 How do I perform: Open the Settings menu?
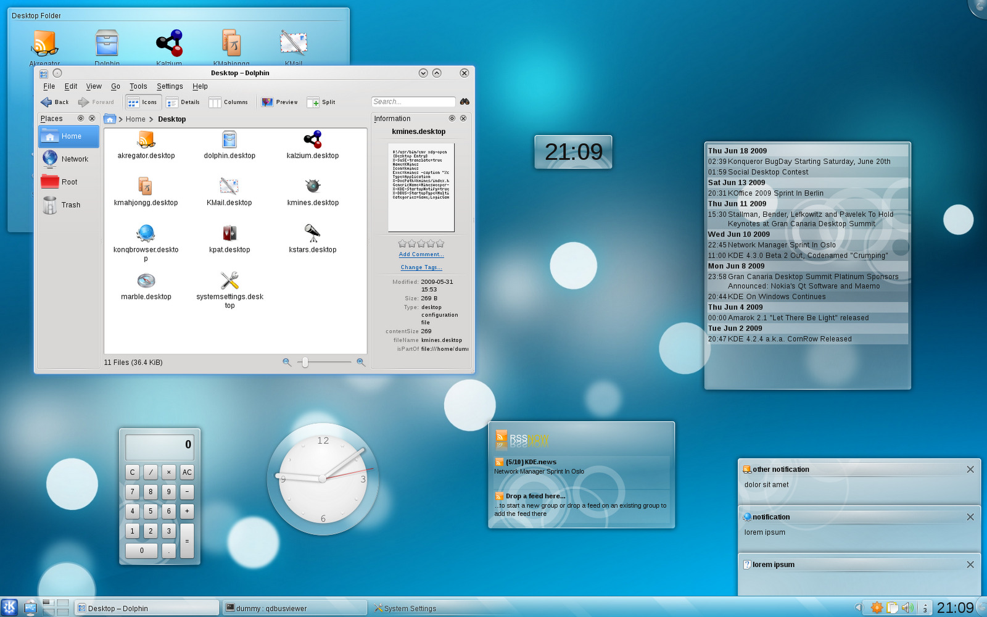170,86
